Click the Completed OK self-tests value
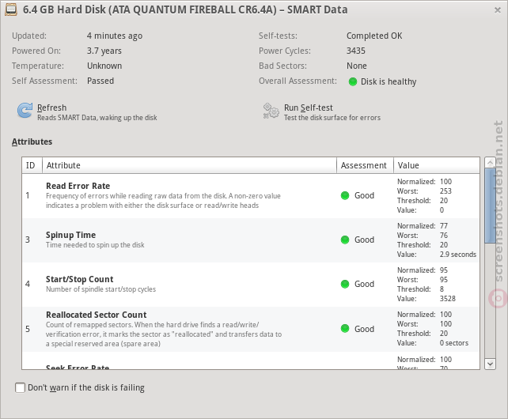Image resolution: width=508 pixels, height=419 pixels. pos(374,36)
